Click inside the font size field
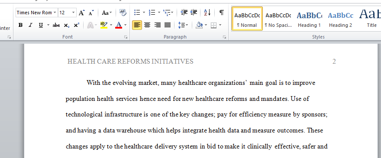The image size is (381, 158). click(65, 13)
